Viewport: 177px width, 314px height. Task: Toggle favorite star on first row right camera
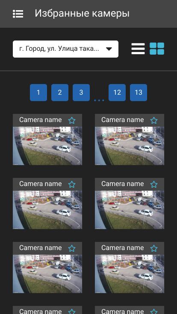(x=154, y=121)
